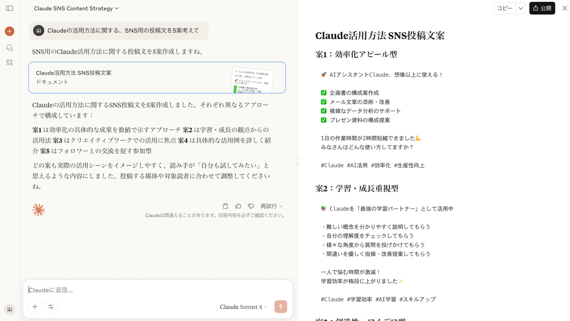Click the line 難しい概念を分かりやすく説明してもらう
This screenshot has width=570, height=321.
tap(376, 227)
